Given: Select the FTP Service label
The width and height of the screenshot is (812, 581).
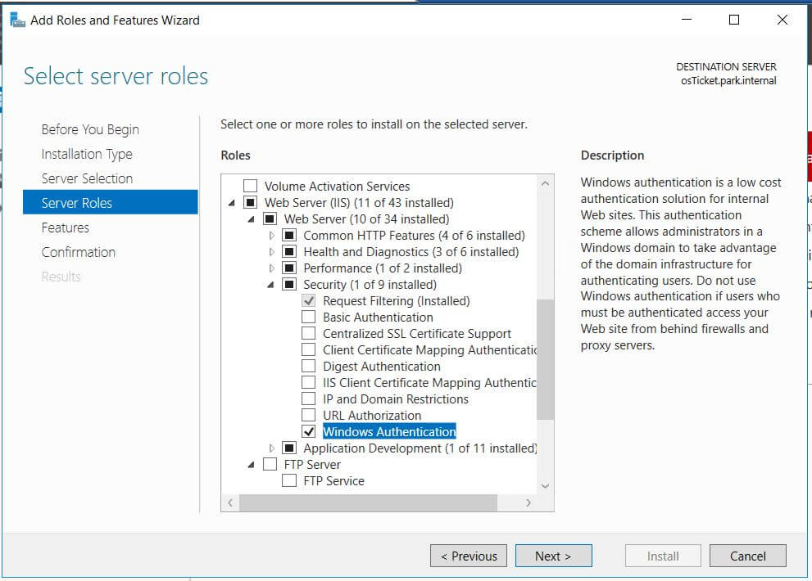Looking at the screenshot, I should [334, 480].
